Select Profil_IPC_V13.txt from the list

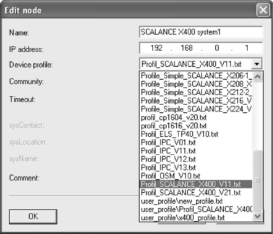(196, 168)
